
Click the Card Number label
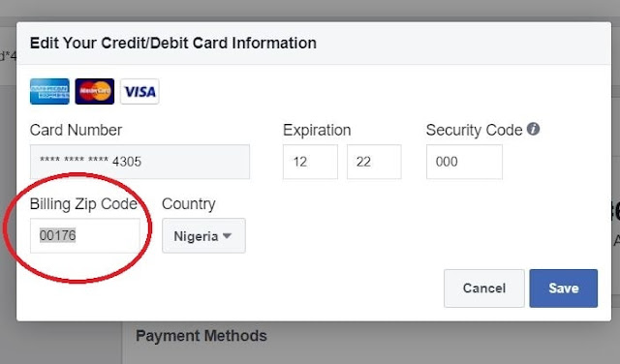pos(76,130)
